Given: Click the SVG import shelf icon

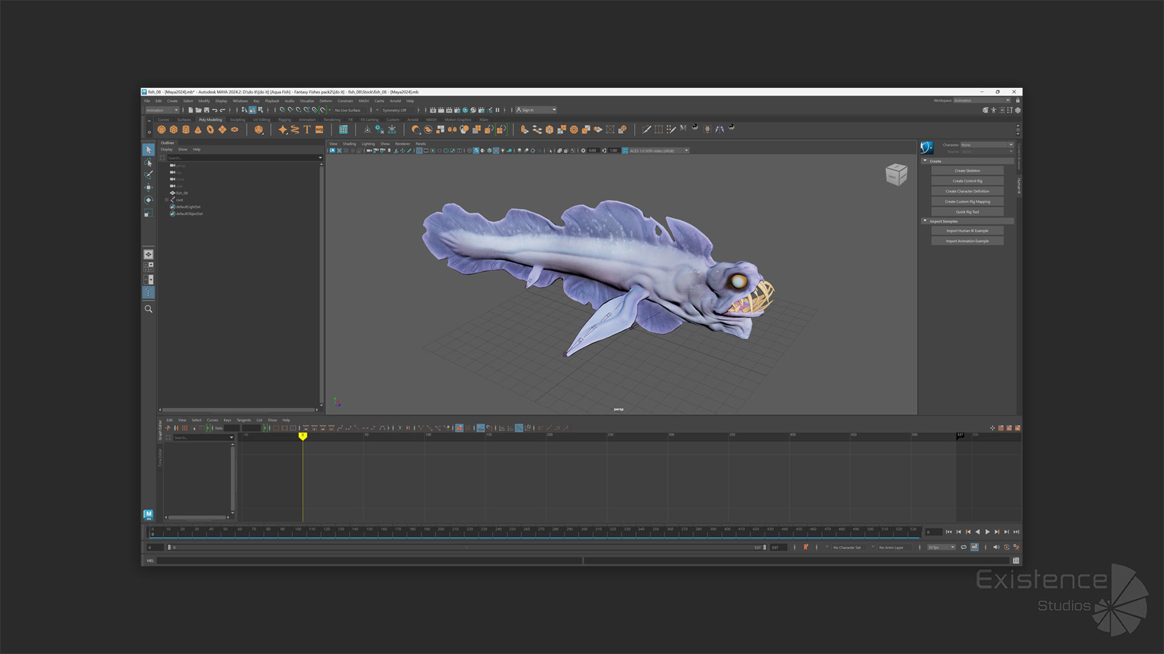Looking at the screenshot, I should pyautogui.click(x=319, y=130).
